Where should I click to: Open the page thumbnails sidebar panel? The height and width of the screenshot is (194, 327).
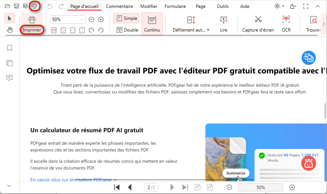(9, 63)
